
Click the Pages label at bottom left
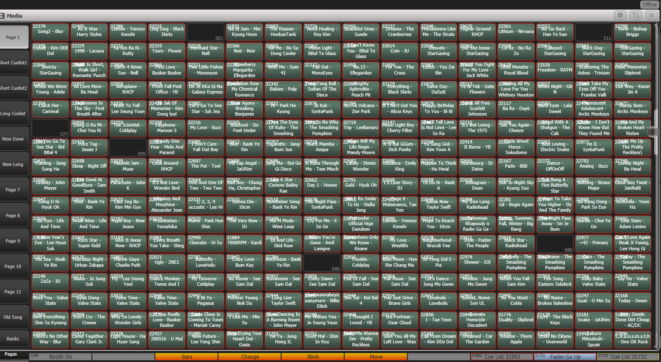[11, 354]
